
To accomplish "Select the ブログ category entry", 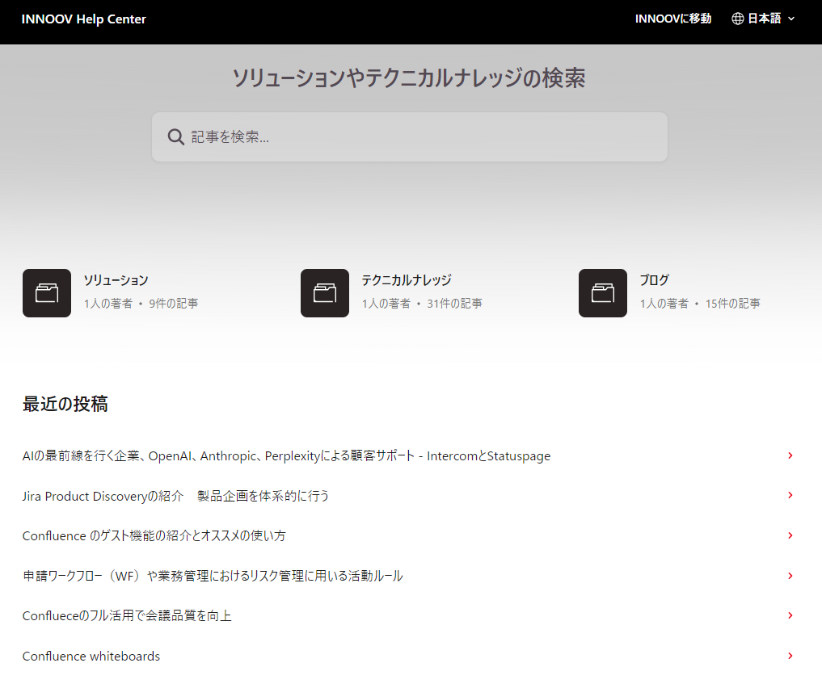I will pyautogui.click(x=653, y=280).
